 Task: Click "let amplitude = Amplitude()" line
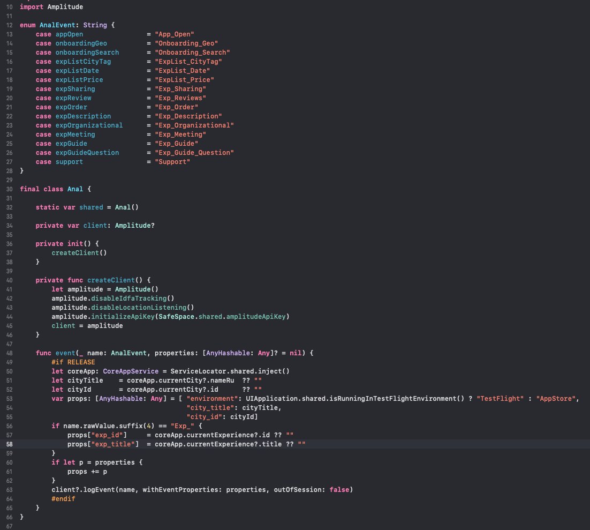click(105, 289)
